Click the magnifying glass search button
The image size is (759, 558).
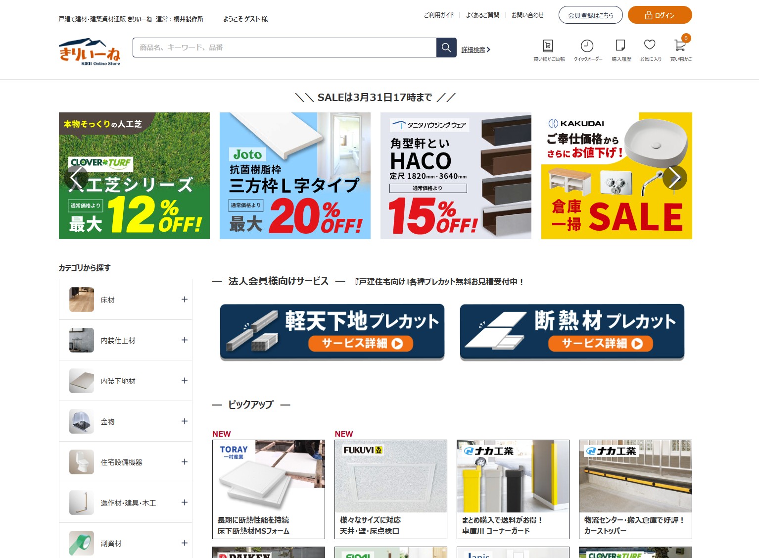click(x=446, y=48)
